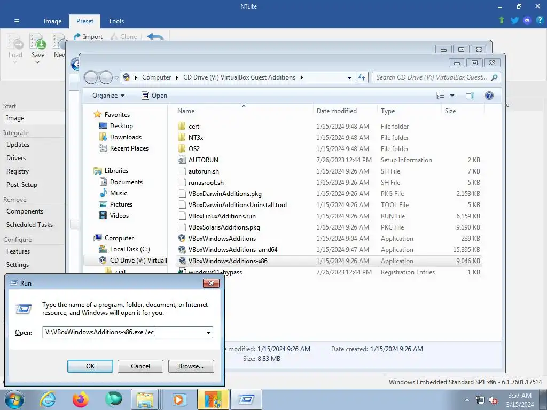This screenshot has height=410, width=547.
Task: Open NTLite help question mark icon
Action: point(540,20)
